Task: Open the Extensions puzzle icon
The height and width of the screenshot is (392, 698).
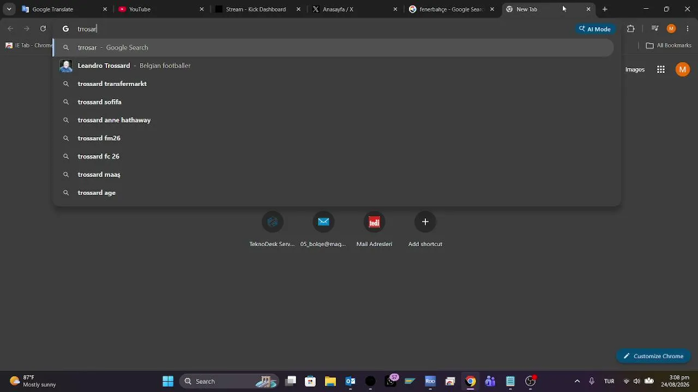Action: pos(631,29)
